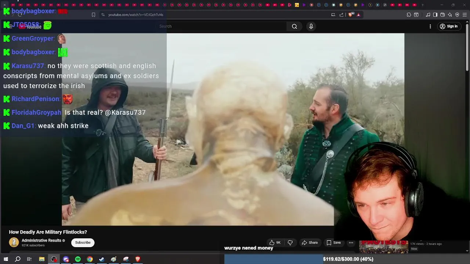Click video title How Deadly Are Military Flintlocks?

48,232
